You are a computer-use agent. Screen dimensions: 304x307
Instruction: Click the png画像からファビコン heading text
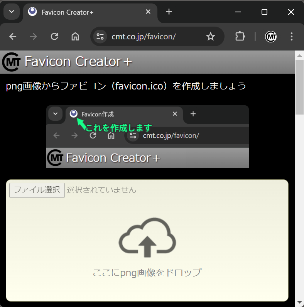tap(126, 86)
